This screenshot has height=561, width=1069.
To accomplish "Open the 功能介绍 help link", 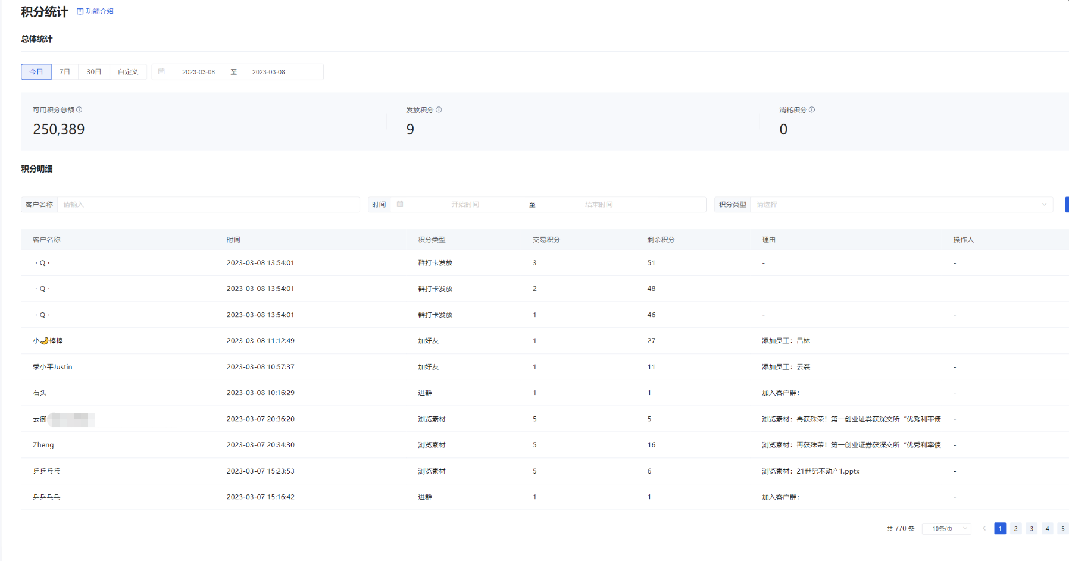I will [95, 11].
